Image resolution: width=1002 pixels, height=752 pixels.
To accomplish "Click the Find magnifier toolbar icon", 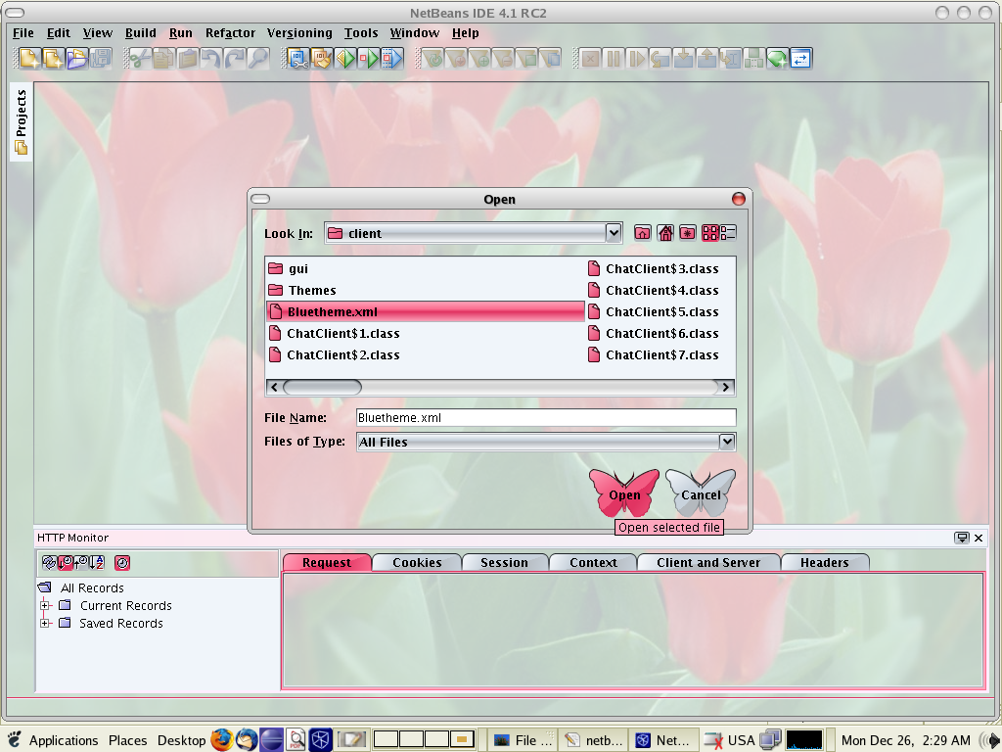I will point(258,59).
